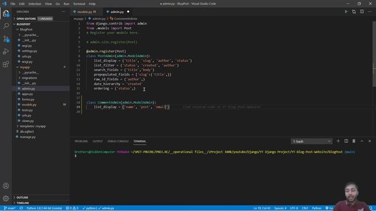Image resolution: width=376 pixels, height=211 pixels.
Task: Click Ln 19, Col 43 in status bar
Action: click(x=262, y=208)
